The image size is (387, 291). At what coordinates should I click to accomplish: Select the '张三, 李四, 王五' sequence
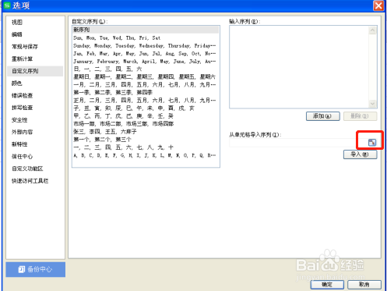click(x=146, y=132)
